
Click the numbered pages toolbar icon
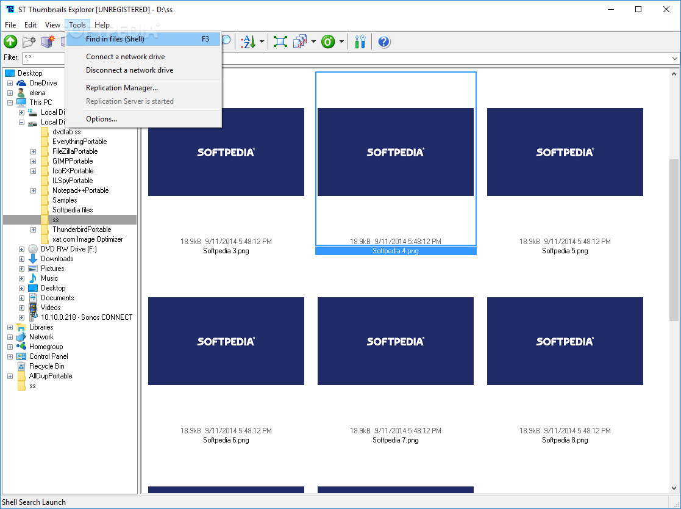tap(300, 42)
